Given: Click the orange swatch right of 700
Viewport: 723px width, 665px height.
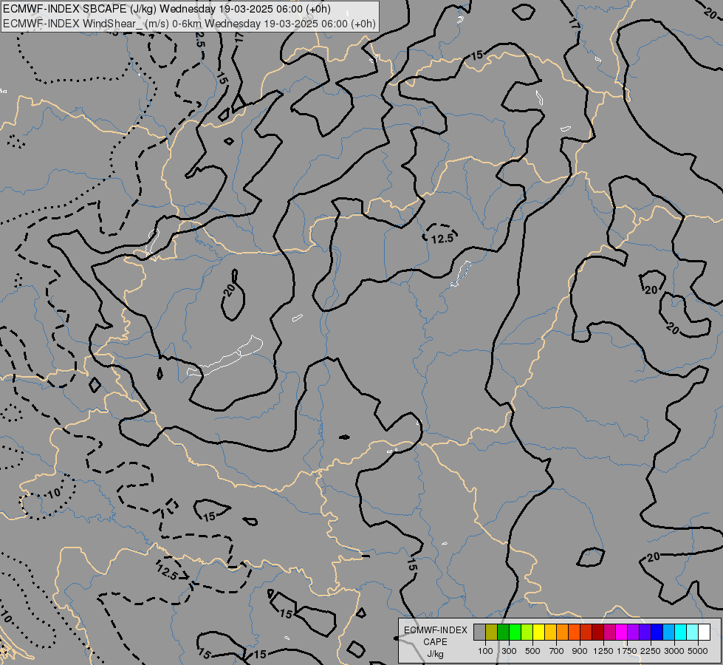Looking at the screenshot, I should click(563, 632).
